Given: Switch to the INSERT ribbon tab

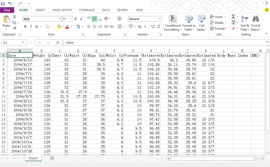Looking at the screenshot, I should pyautogui.click(x=41, y=10).
